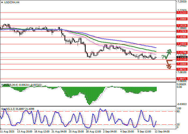Click the green question mark symbol
The image size is (188, 134).
163,57
